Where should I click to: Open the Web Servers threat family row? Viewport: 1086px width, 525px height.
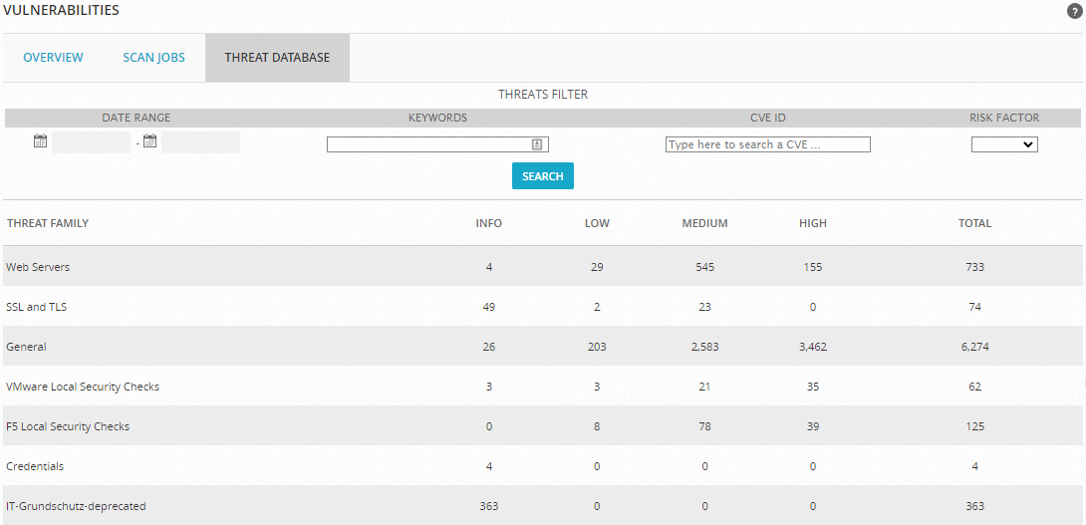(x=38, y=267)
